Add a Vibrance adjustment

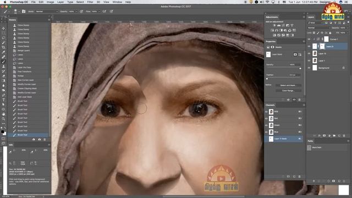pos(292,25)
